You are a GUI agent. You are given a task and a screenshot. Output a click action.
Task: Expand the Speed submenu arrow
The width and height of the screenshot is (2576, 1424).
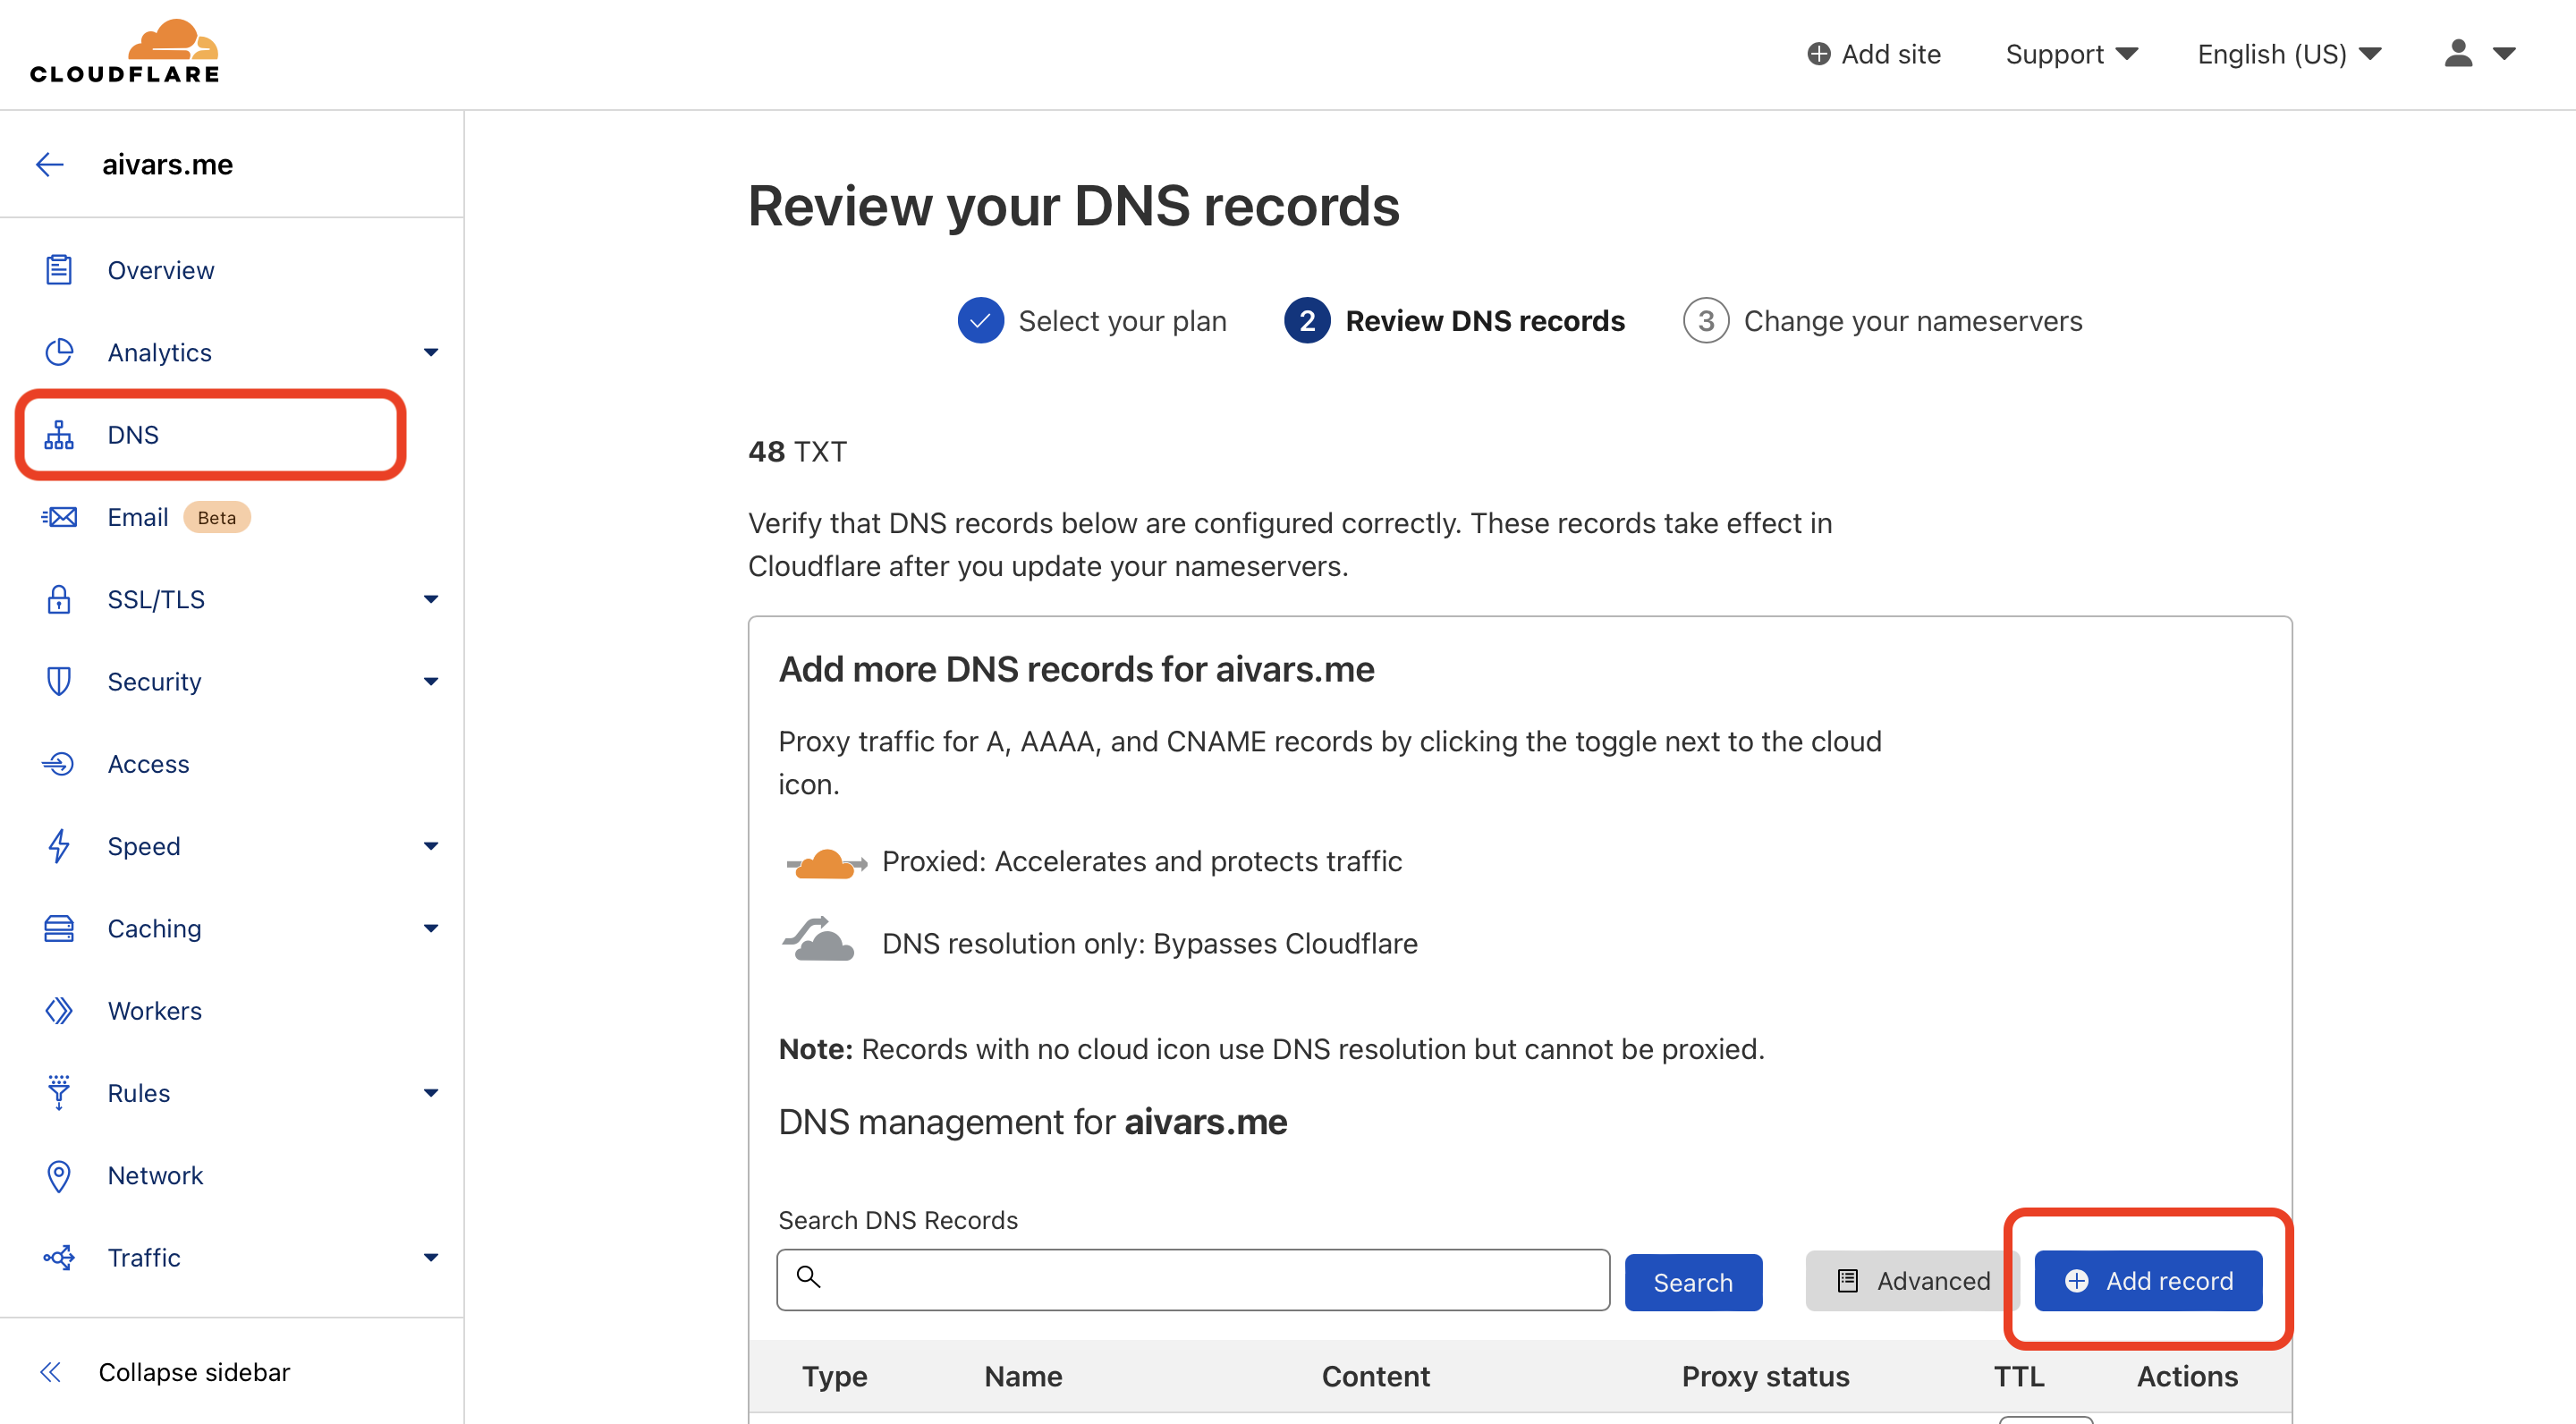pos(431,846)
